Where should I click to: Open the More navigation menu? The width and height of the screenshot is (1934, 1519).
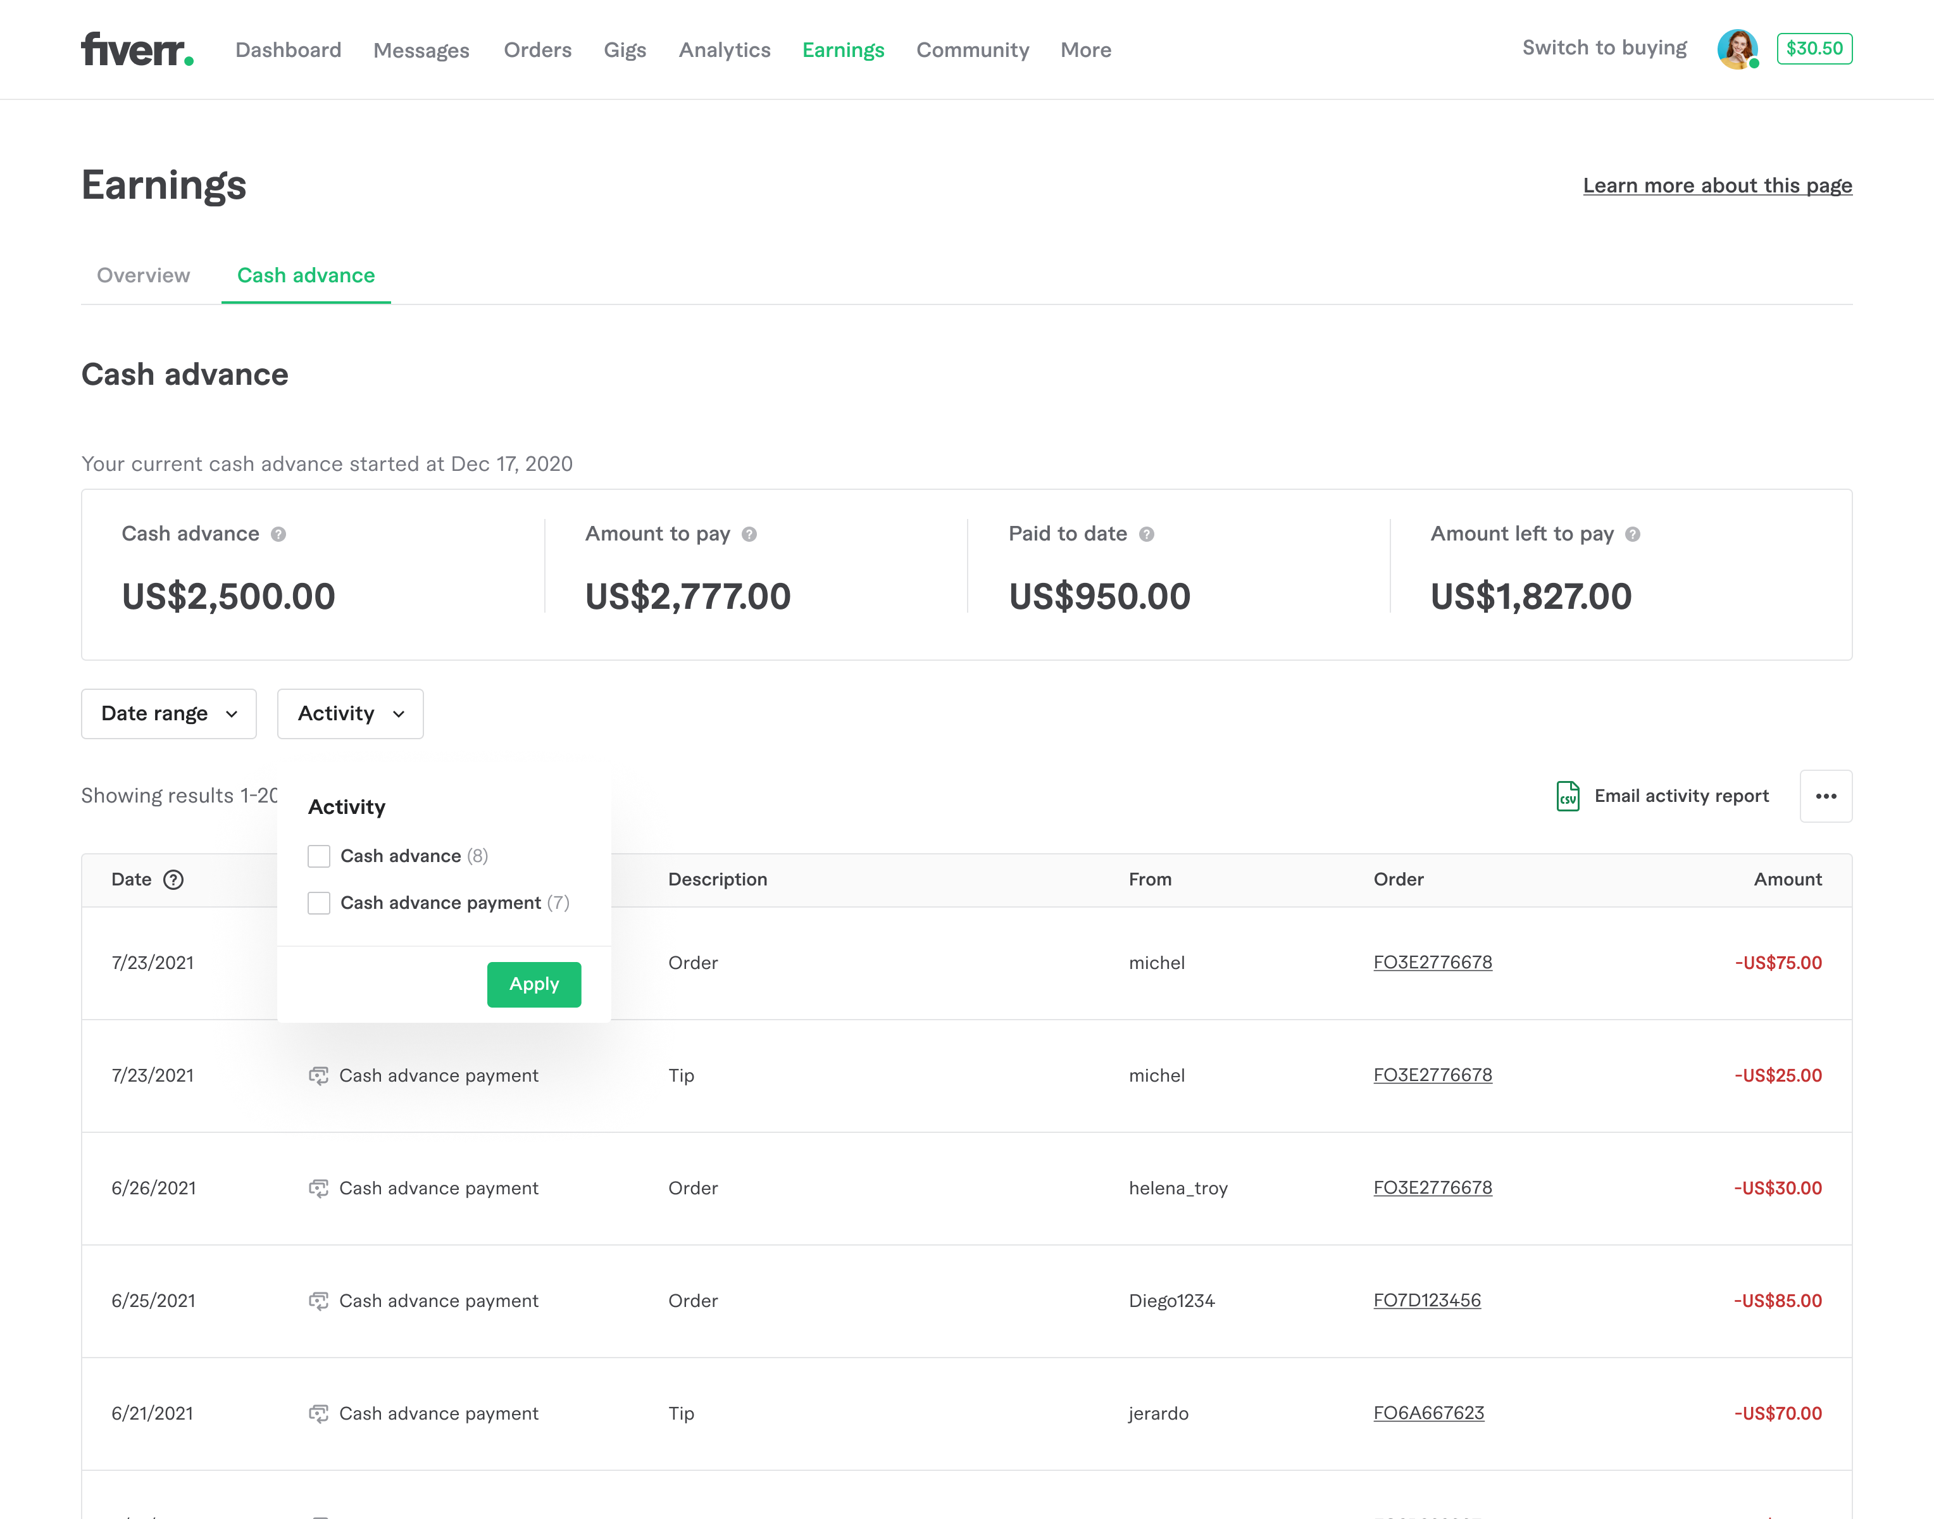point(1086,50)
